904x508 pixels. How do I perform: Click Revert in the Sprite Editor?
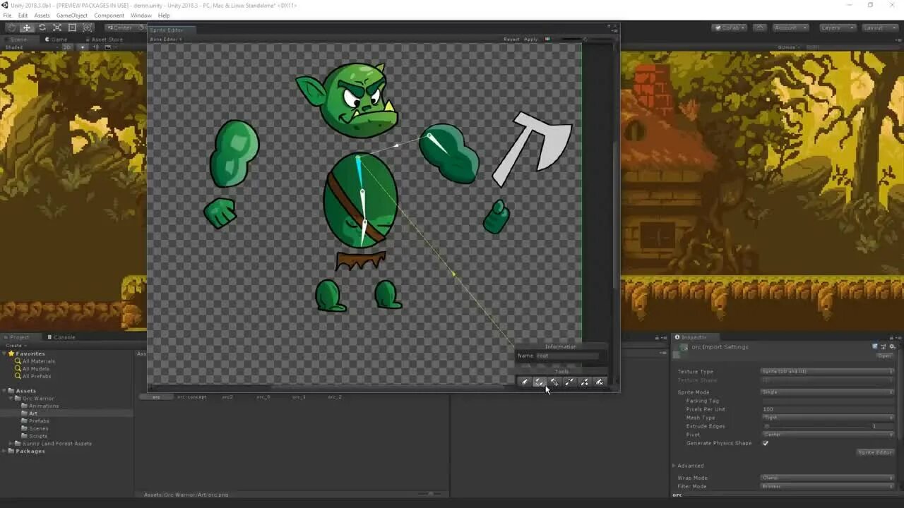pyautogui.click(x=511, y=40)
